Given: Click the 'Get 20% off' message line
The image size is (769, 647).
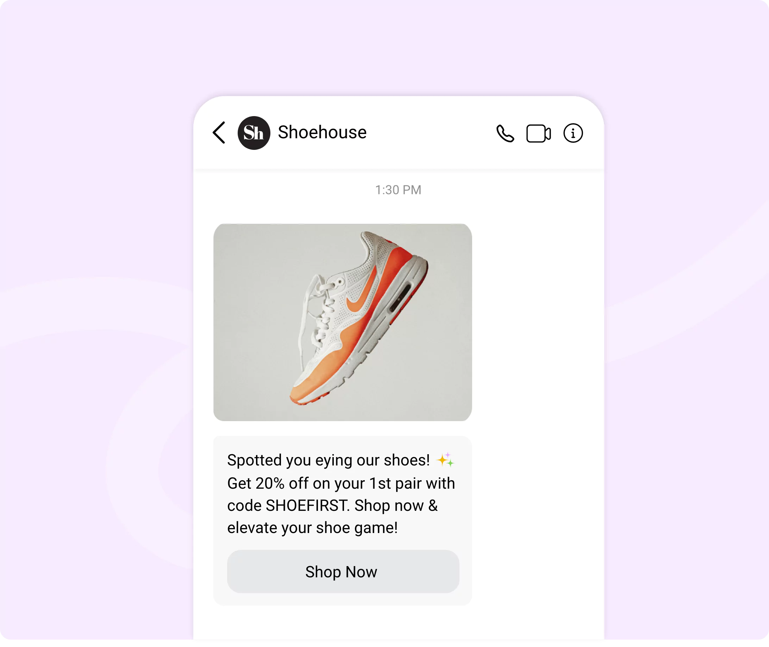Looking at the screenshot, I should 341,483.
